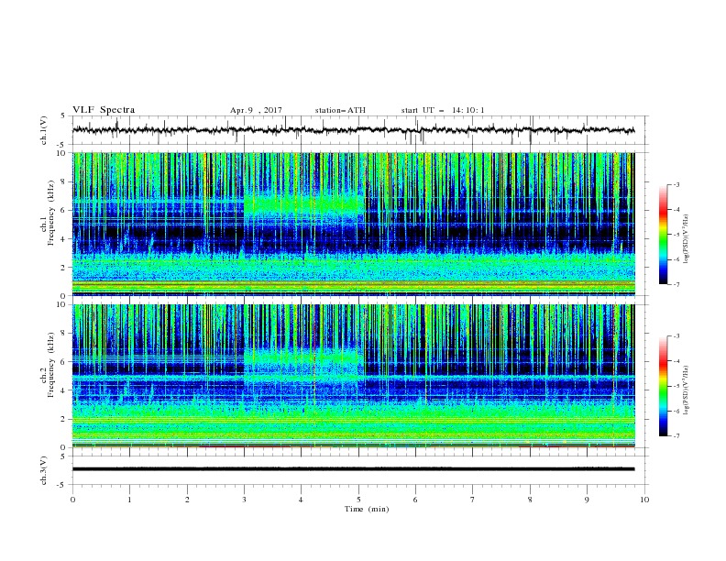Click the "ch.1(V)" waveform axis label
This screenshot has height=561, width=726.
pos(44,130)
